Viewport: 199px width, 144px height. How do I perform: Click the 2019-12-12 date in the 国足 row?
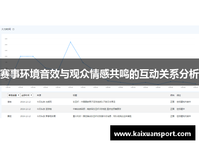point(25,116)
